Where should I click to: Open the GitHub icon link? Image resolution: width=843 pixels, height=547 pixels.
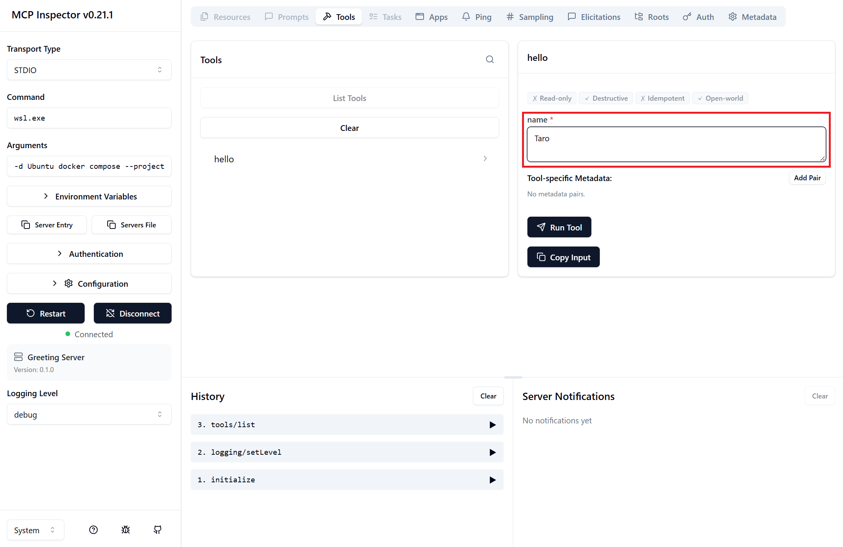pos(157,530)
